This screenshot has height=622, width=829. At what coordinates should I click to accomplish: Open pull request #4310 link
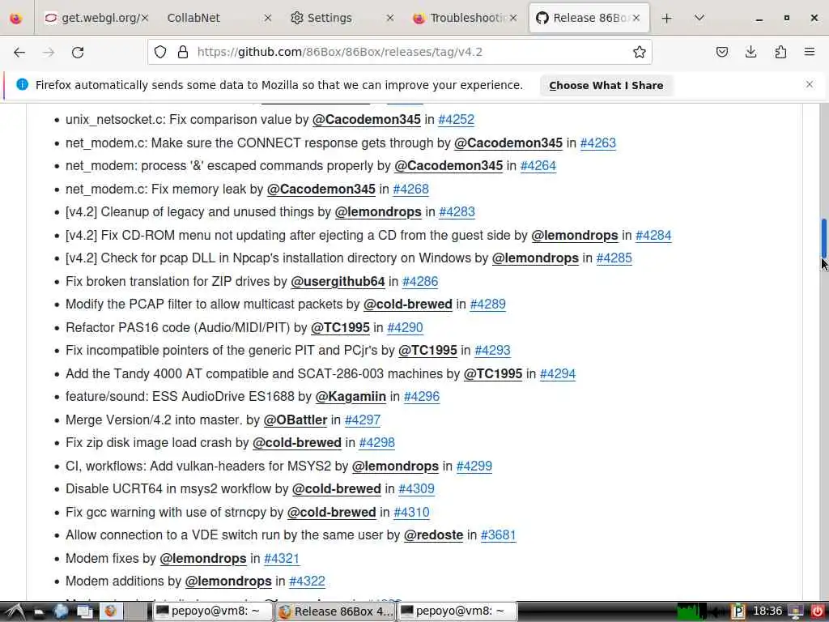[411, 512]
